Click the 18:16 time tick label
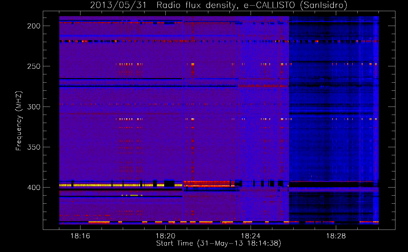Viewport: 408px width, 252px height. [x=80, y=236]
